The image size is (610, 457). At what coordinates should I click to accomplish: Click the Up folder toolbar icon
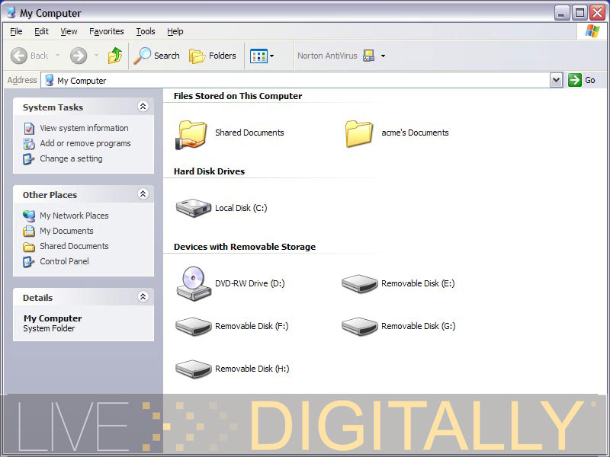(x=115, y=56)
